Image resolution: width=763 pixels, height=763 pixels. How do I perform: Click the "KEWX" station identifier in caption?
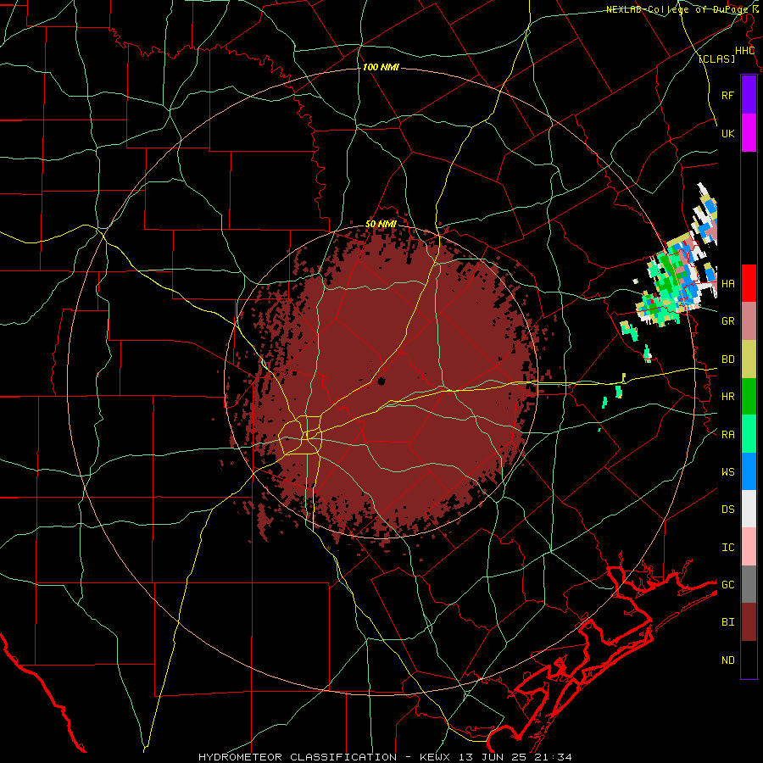coord(435,757)
